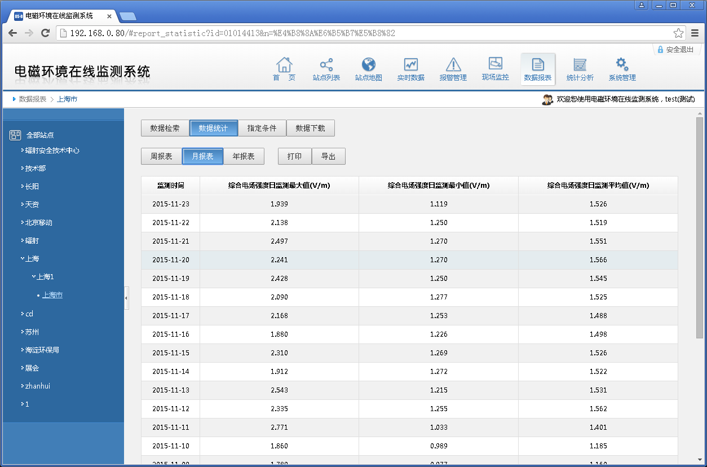Click the scrollbar up arrow

[x=700, y=113]
